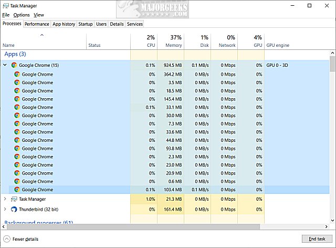The image size is (336, 248).
Task: Select the Google Chrome (15) group name
Action: pyautogui.click(x=39, y=65)
